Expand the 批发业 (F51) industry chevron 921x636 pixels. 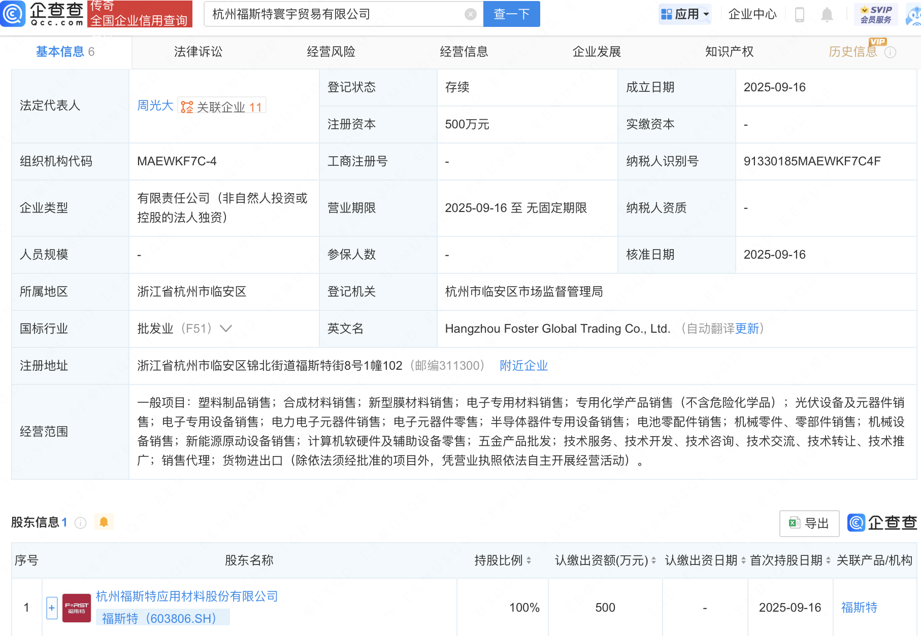point(226,329)
